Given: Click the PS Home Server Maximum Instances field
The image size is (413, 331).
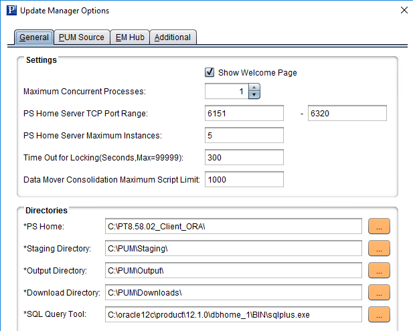Looking at the screenshot, I should point(244,135).
